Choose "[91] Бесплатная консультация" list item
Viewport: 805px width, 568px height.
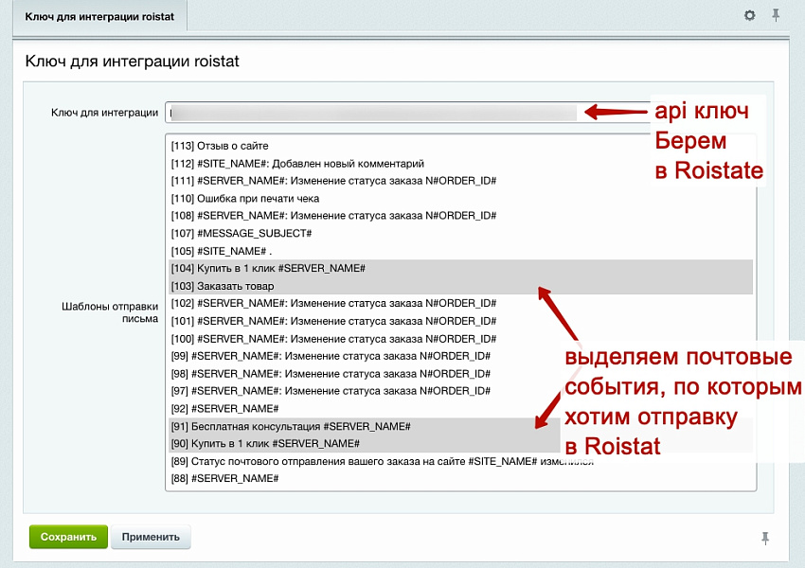coord(291,426)
